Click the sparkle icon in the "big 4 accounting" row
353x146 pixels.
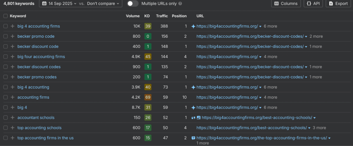pos(193,87)
